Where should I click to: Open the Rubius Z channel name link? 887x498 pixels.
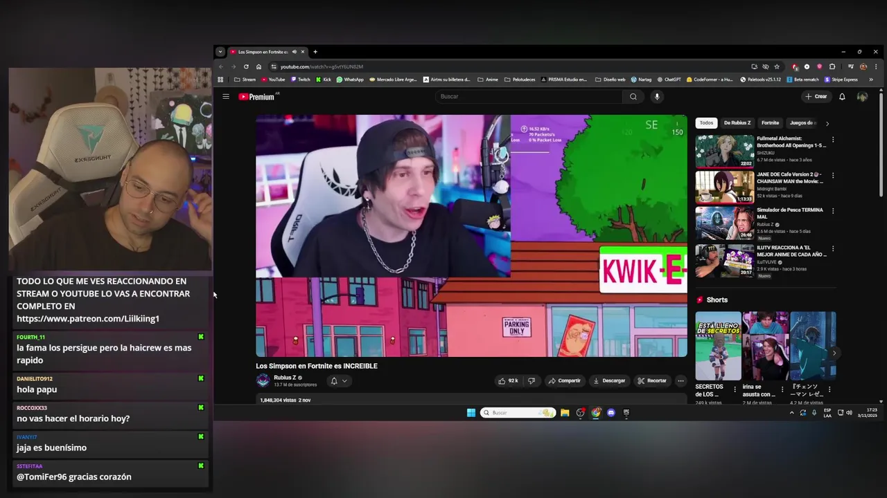tap(285, 378)
